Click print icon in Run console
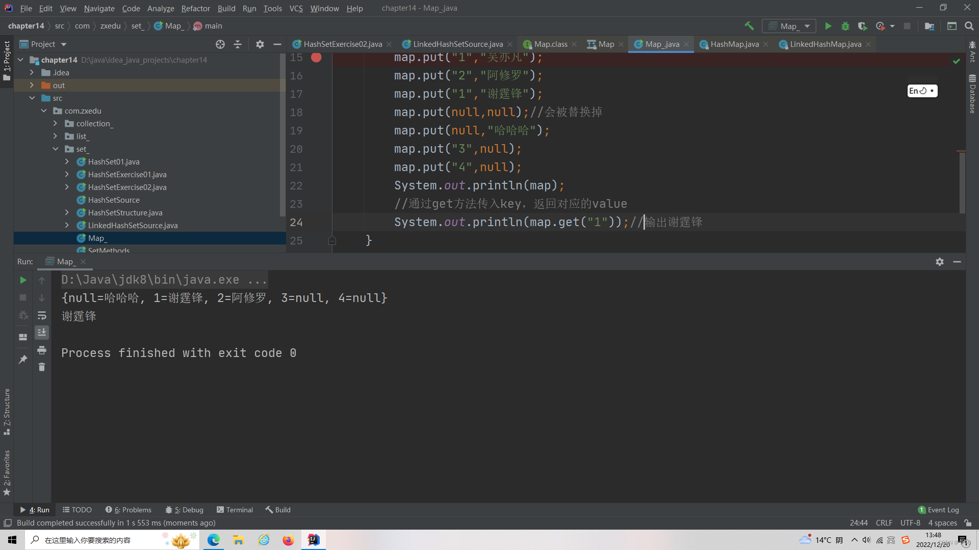 tap(42, 350)
